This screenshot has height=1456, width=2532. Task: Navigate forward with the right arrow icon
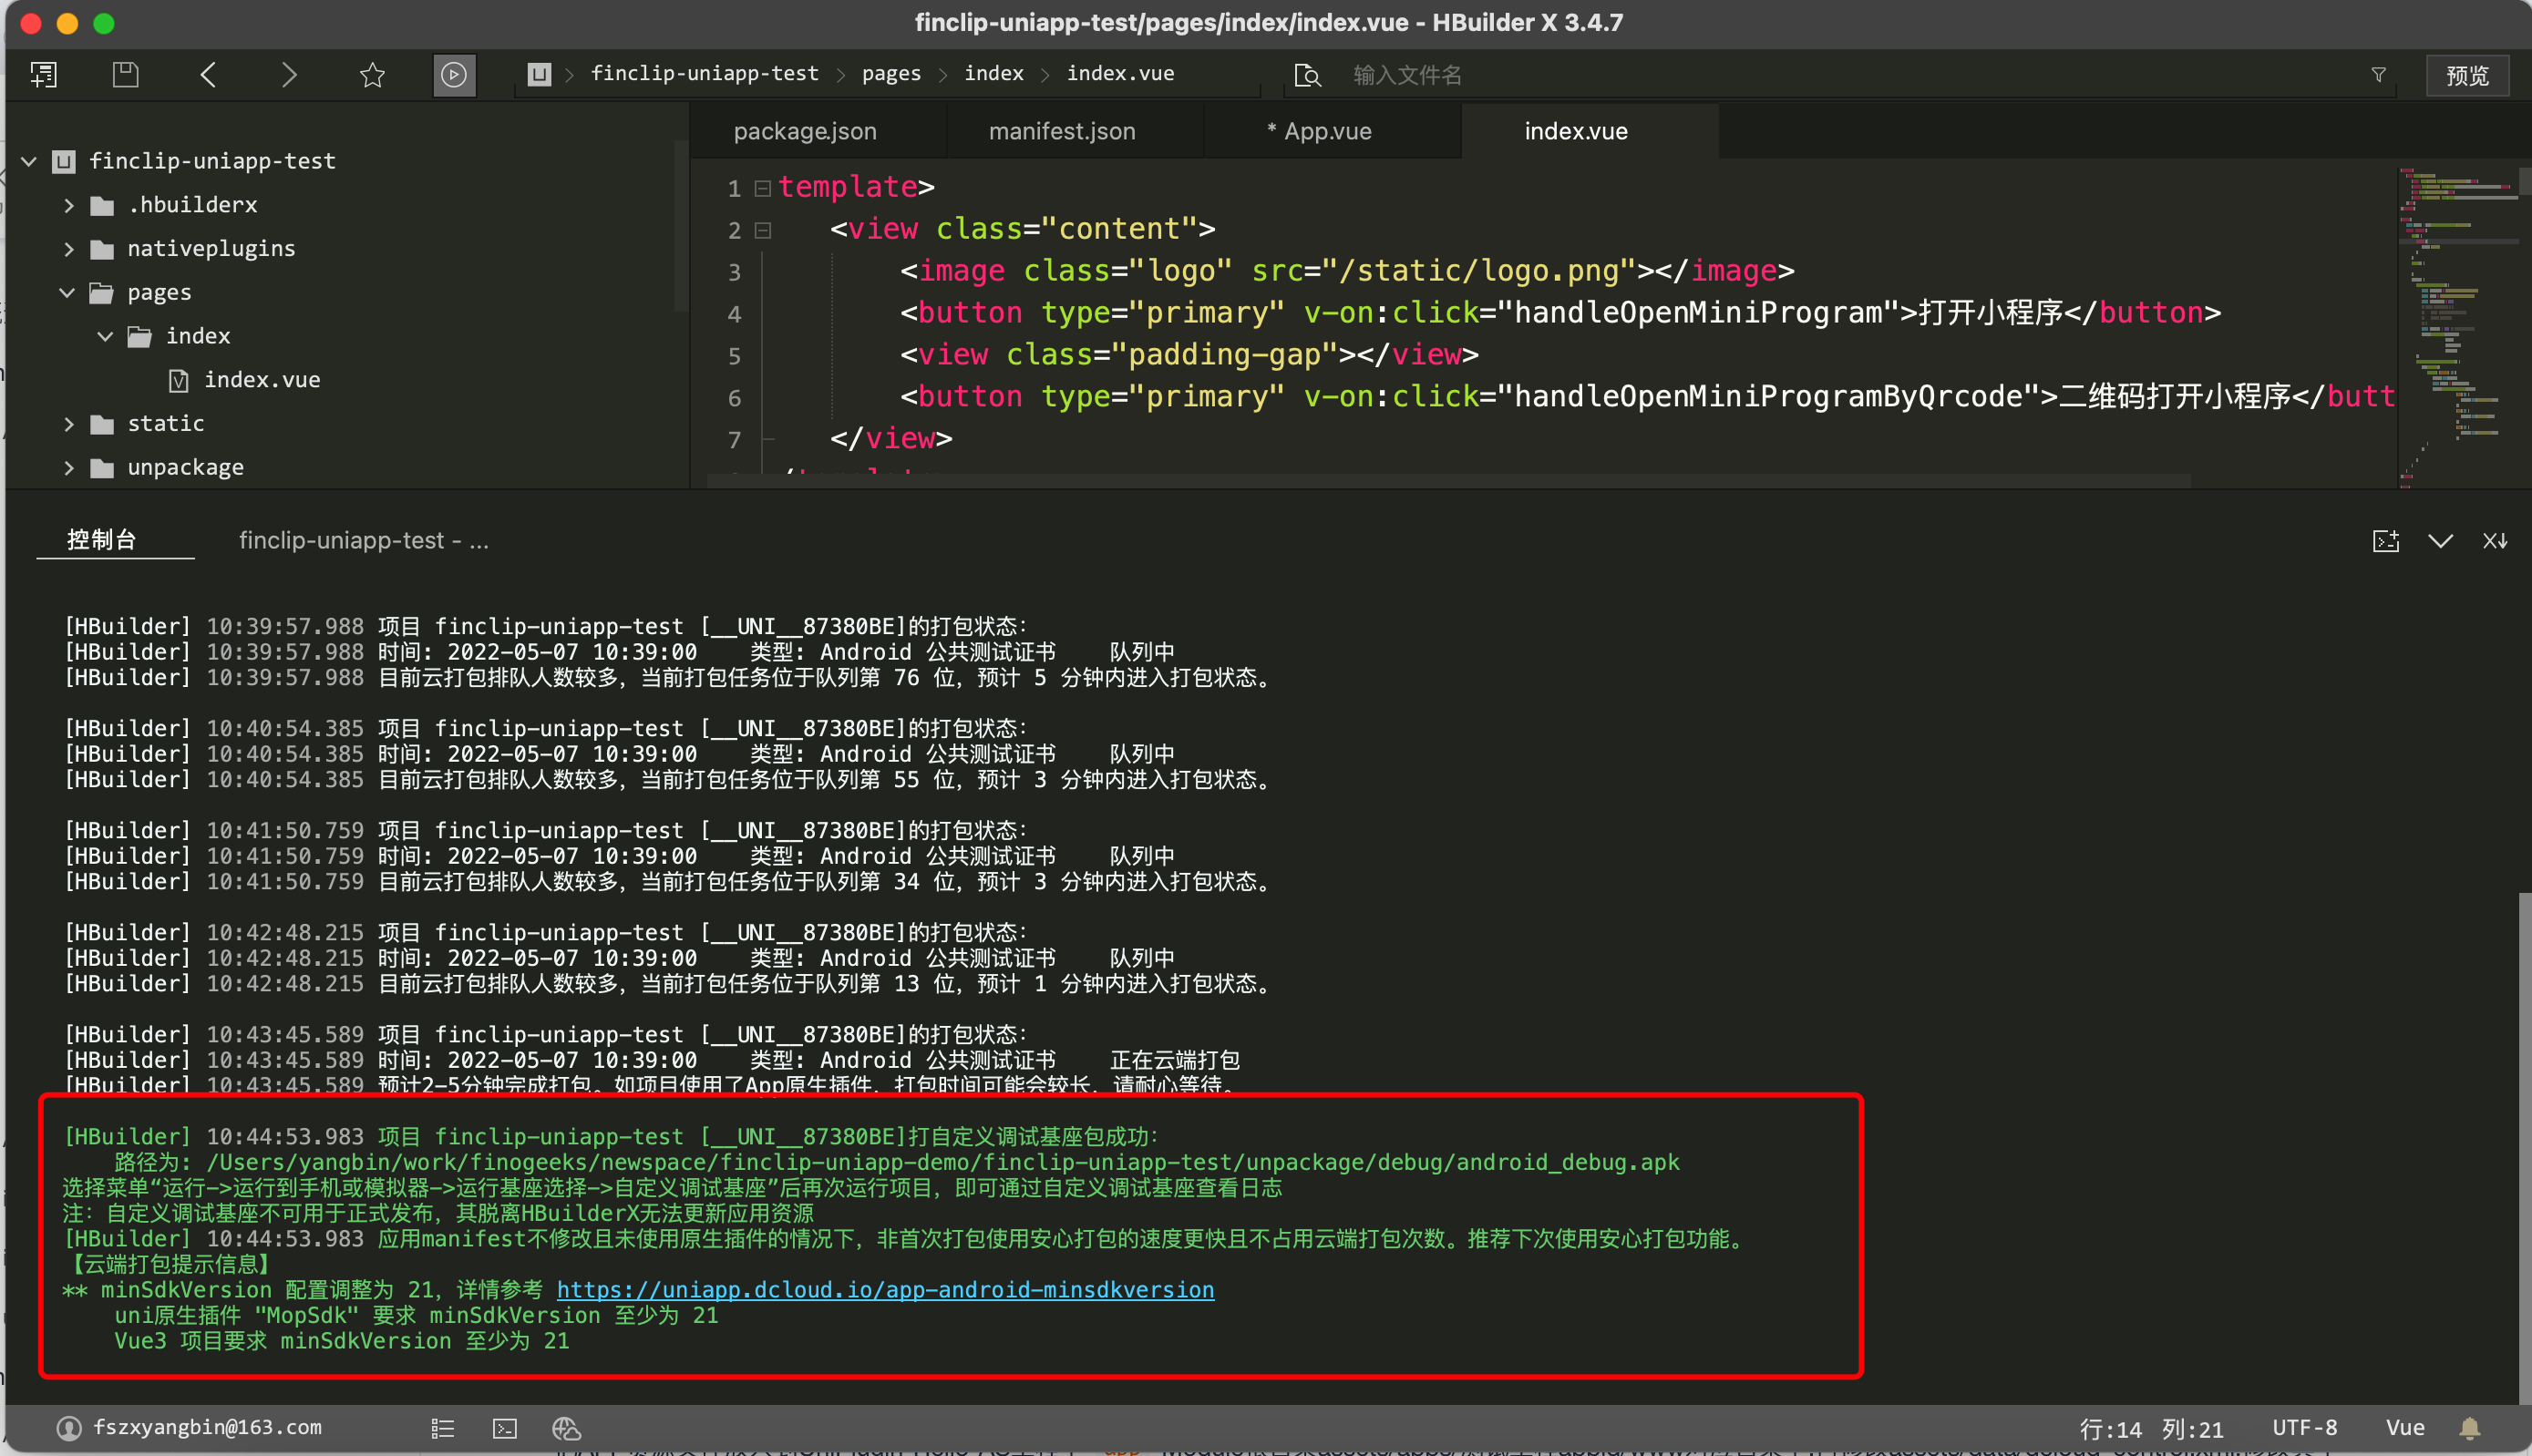289,75
